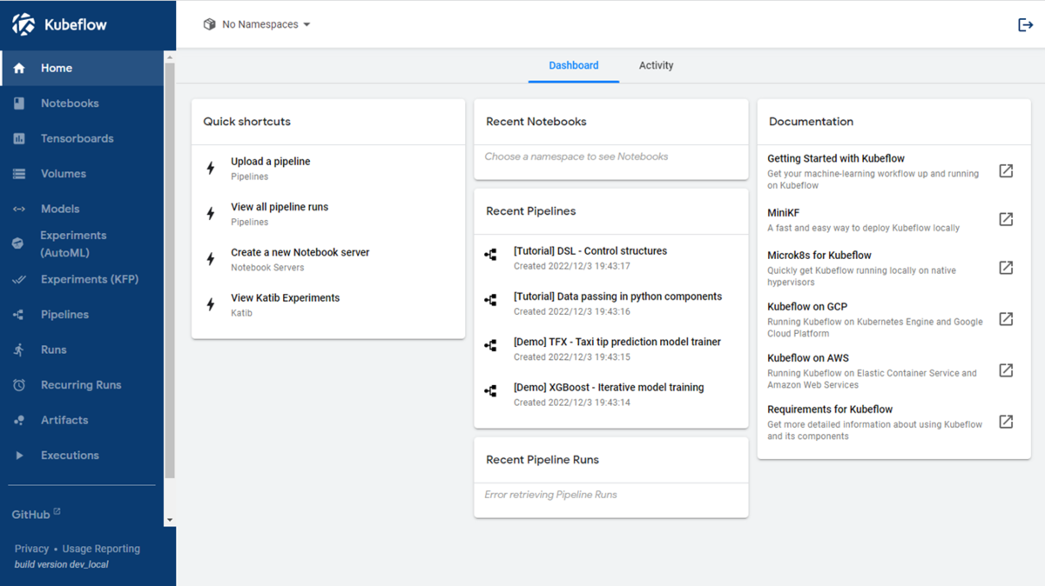The image size is (1045, 586).
Task: Click the Notebooks sidebar icon
Action: 19,103
